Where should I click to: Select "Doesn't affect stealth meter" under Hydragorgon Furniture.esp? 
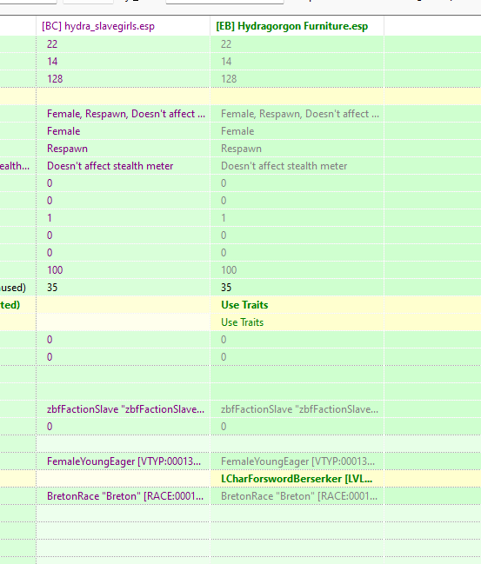[x=284, y=166]
